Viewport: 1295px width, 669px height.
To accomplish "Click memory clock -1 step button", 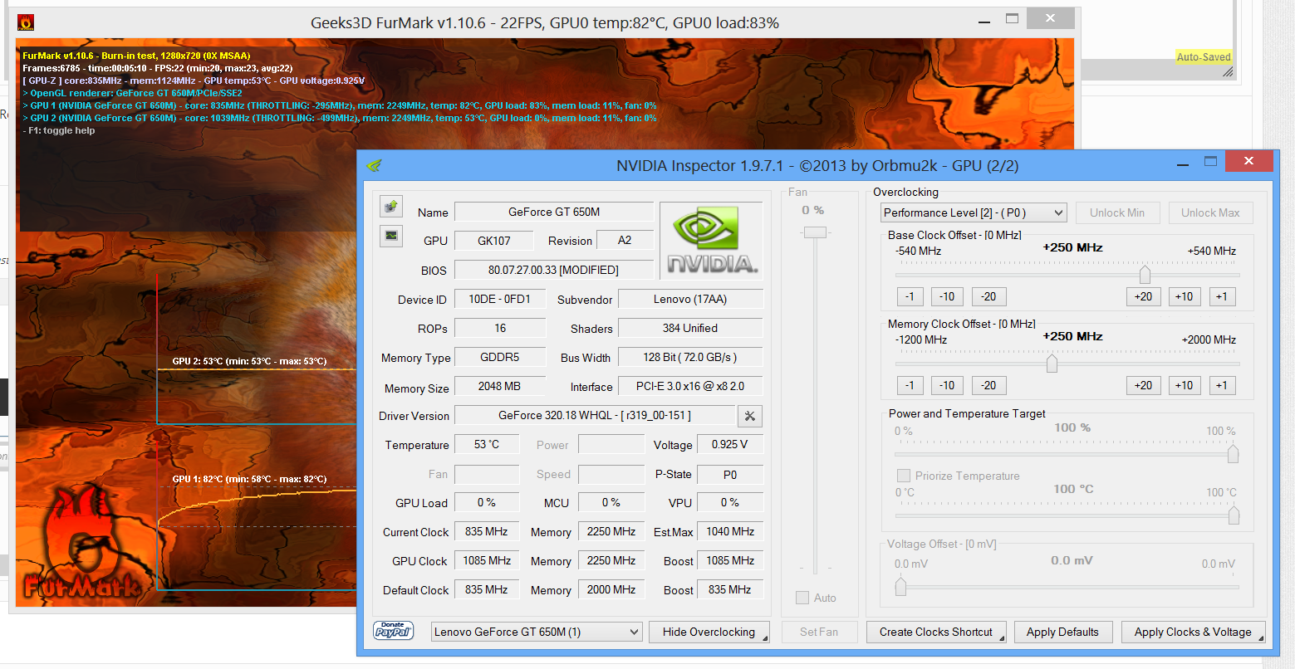I will pos(910,385).
